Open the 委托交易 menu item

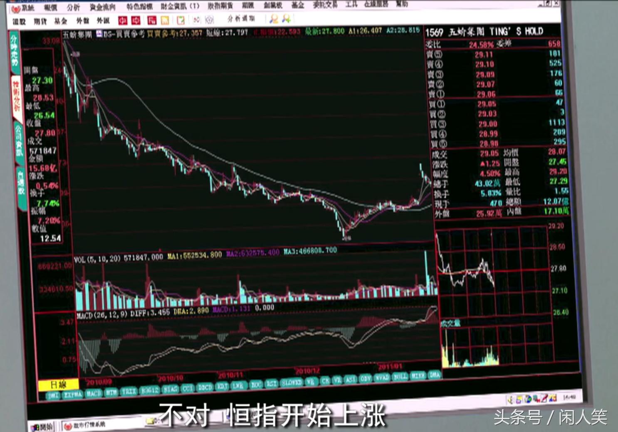click(x=326, y=6)
